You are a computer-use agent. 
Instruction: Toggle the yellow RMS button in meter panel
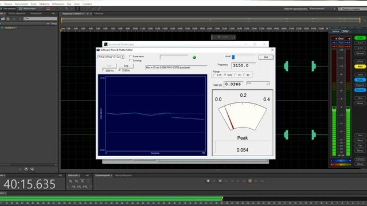point(360,66)
